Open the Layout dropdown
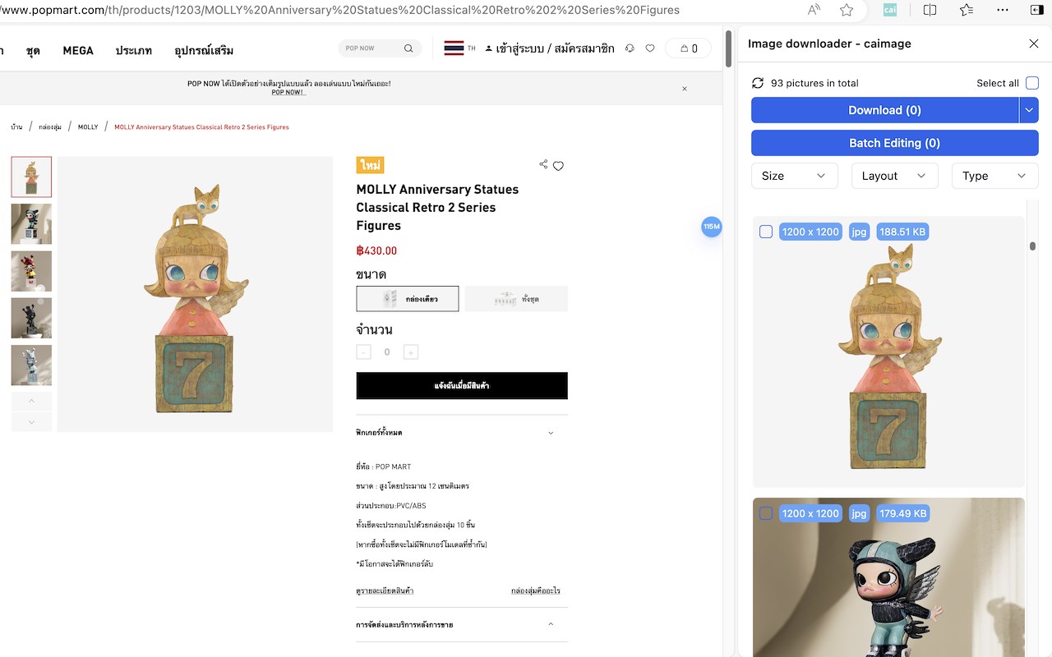 pos(894,176)
